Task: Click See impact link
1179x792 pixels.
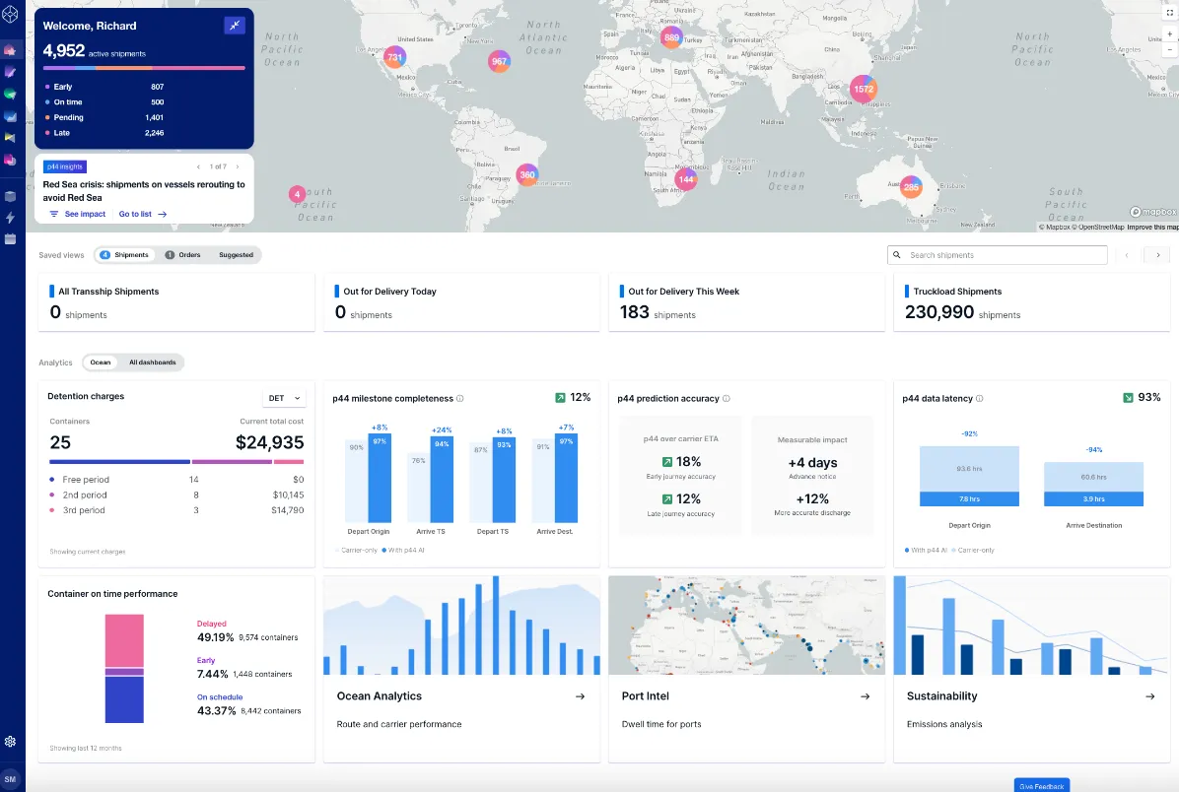Action: click(x=78, y=214)
